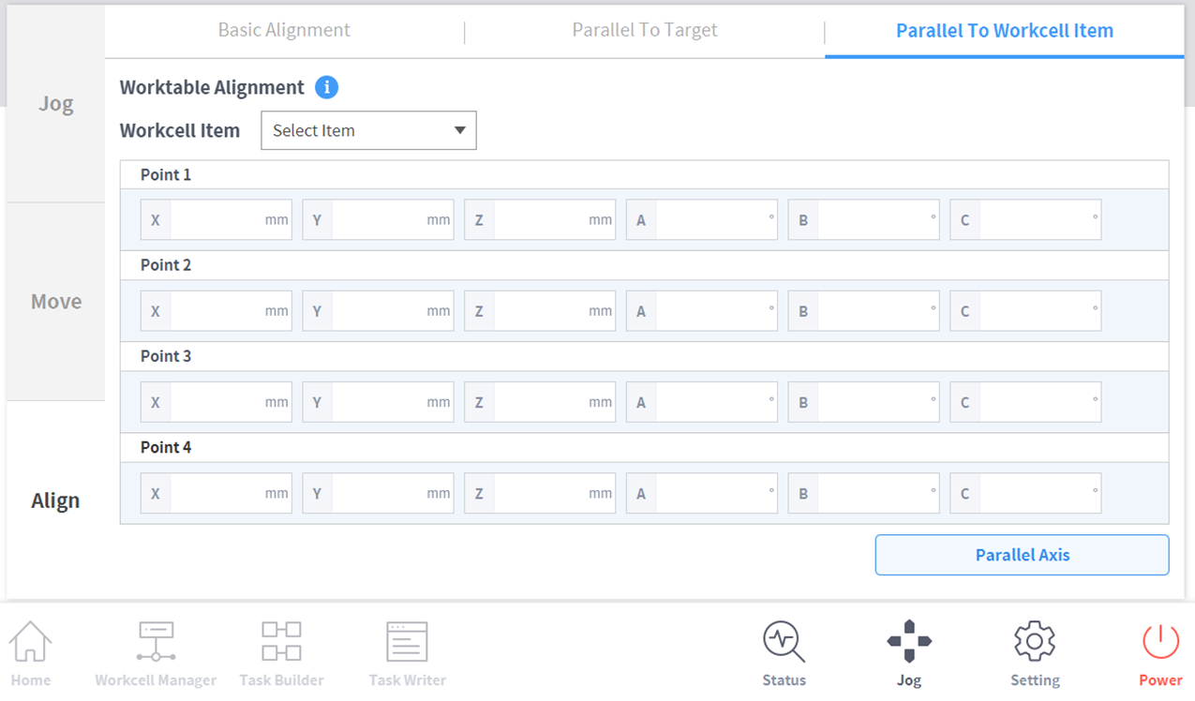Expand the Workcell Item dropdown
The height and width of the screenshot is (701, 1195).
click(x=368, y=130)
